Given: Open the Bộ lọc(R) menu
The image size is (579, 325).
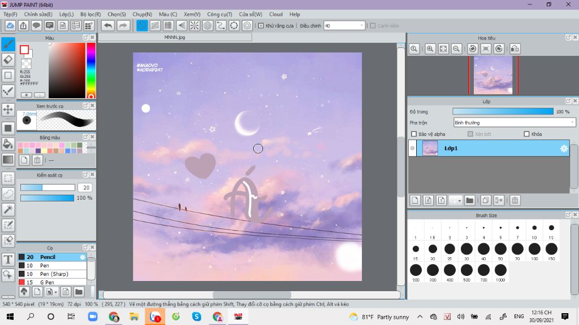Looking at the screenshot, I should 90,14.
